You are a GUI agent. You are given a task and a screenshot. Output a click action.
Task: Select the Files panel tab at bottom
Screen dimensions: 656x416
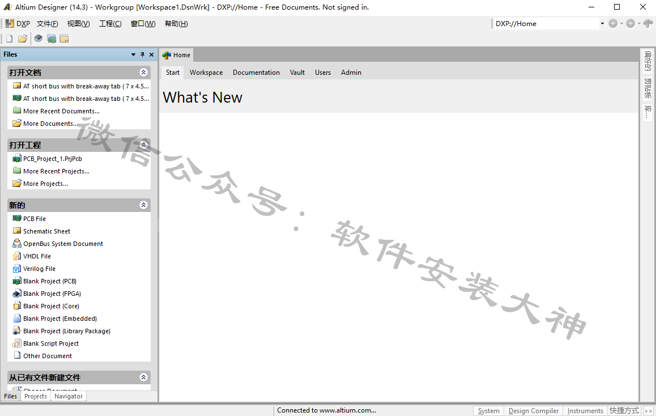[x=10, y=396]
